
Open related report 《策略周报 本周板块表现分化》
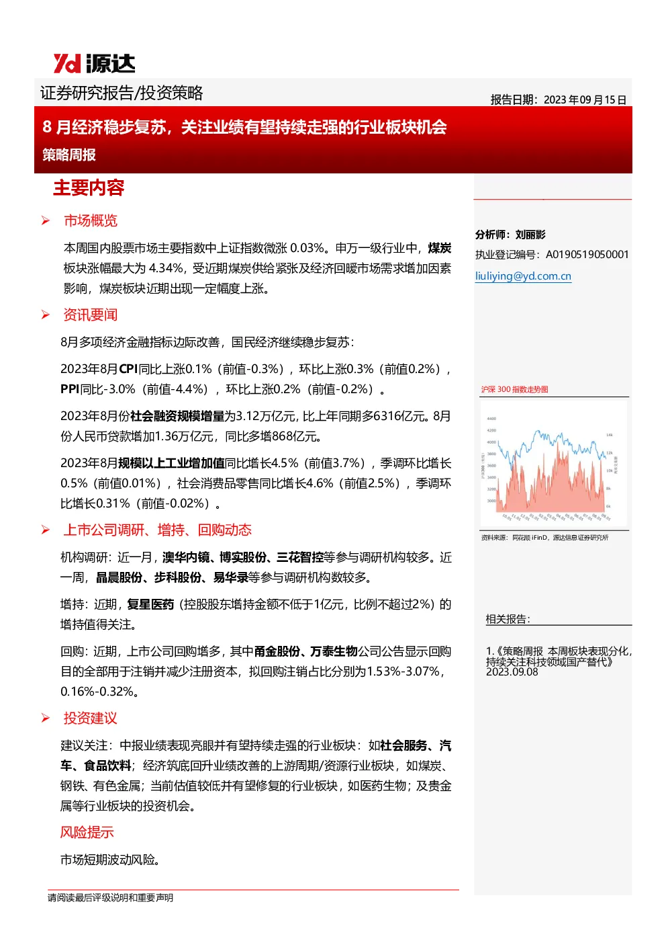(559, 656)
